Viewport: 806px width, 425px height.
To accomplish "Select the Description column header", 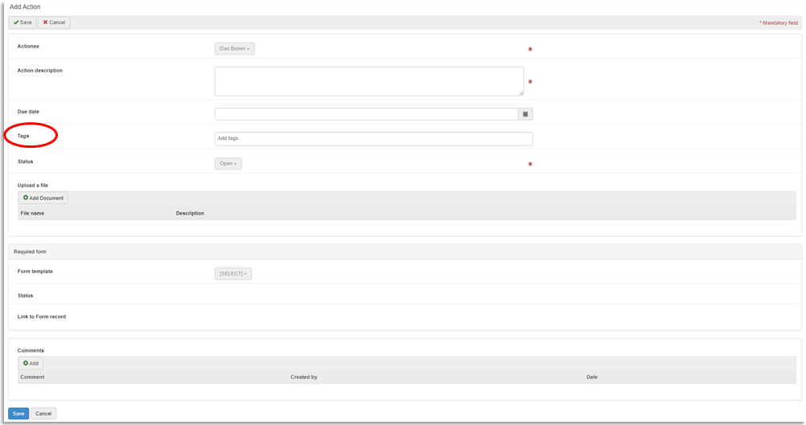I will click(190, 214).
